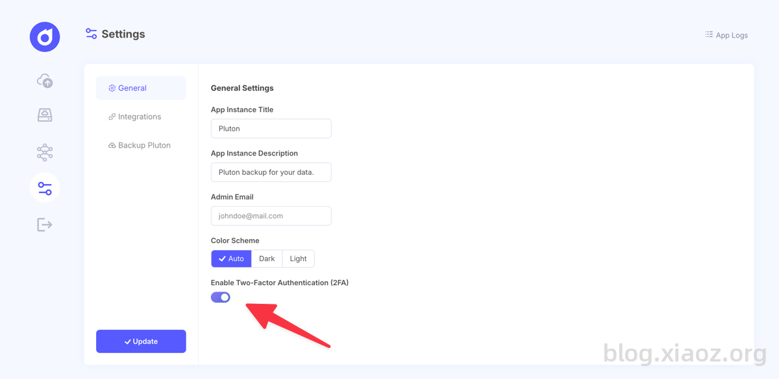Select the highlighted settings sliders sidebar icon

(45, 188)
